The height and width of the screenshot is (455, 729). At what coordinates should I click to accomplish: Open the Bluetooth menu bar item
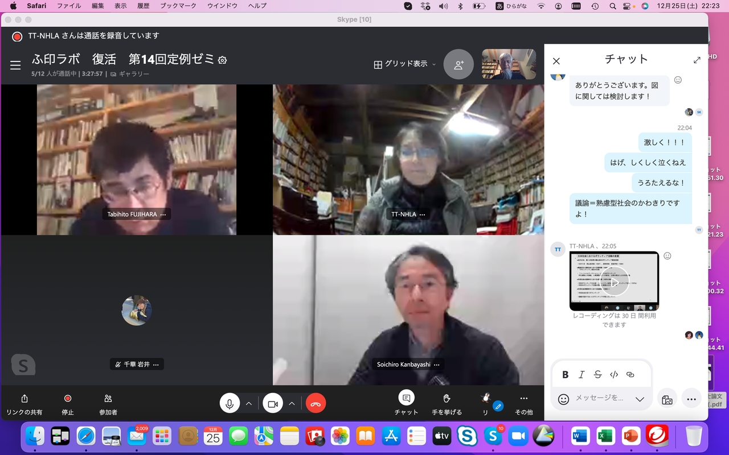(460, 6)
